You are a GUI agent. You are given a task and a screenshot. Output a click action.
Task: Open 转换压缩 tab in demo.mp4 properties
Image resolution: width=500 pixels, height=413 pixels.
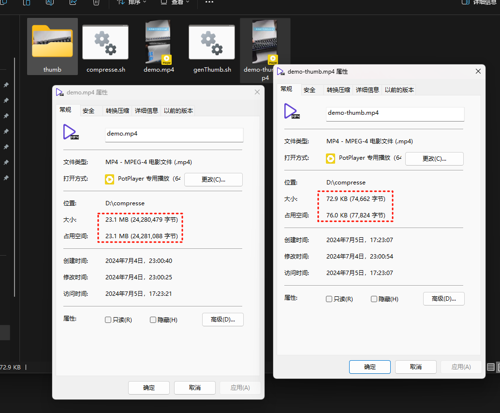tap(118, 111)
